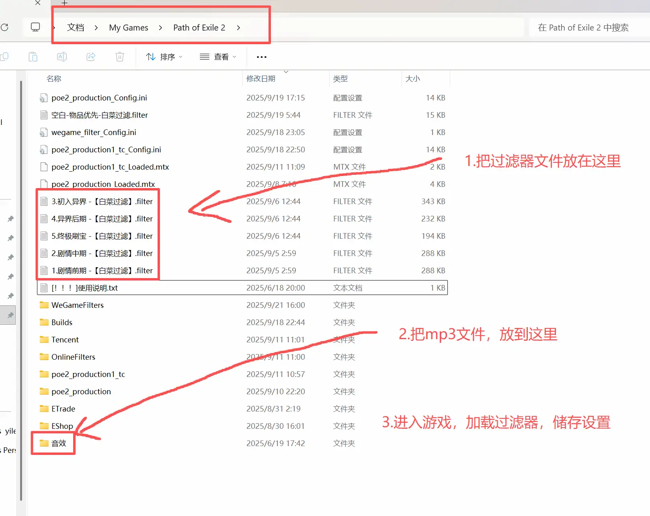Click the Refresh icon in address bar
The height and width of the screenshot is (516, 650).
tap(4, 27)
